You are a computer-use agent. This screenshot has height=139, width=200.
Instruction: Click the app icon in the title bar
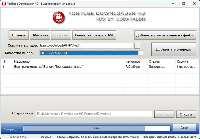[x=4, y=3]
